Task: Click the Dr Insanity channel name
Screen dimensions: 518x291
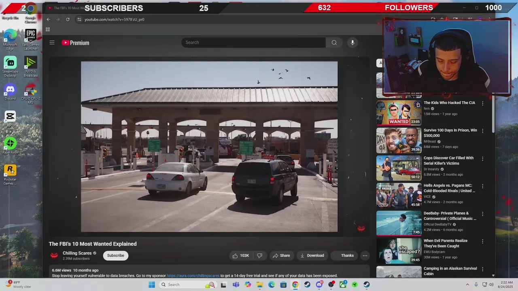Action: click(431, 169)
